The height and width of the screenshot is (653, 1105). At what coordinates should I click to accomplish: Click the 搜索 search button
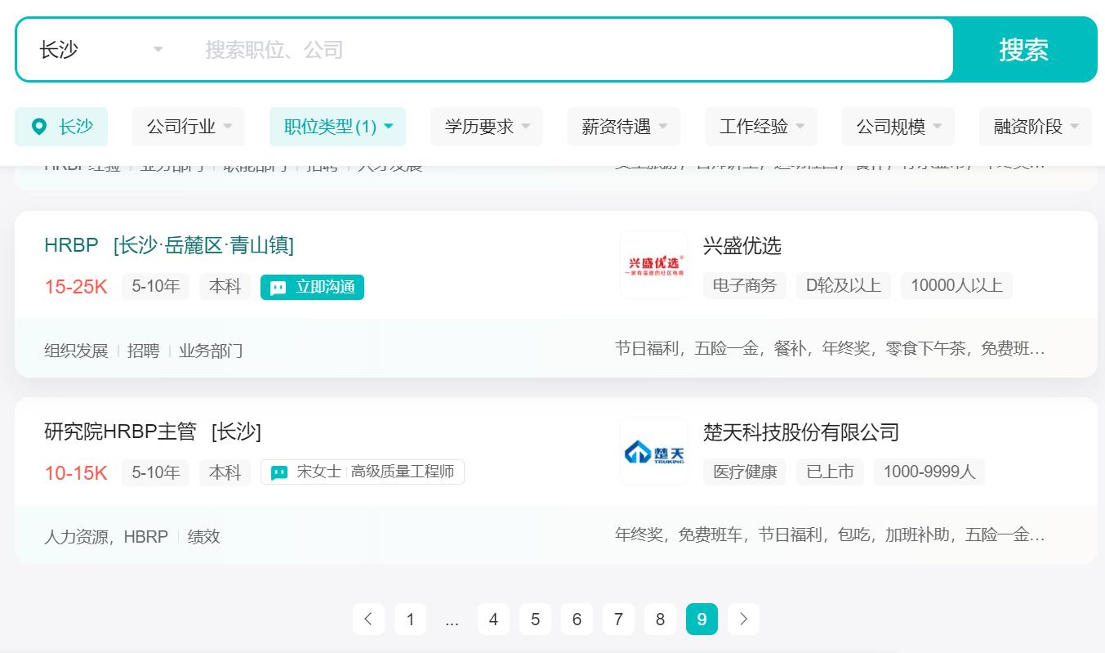pos(1024,50)
